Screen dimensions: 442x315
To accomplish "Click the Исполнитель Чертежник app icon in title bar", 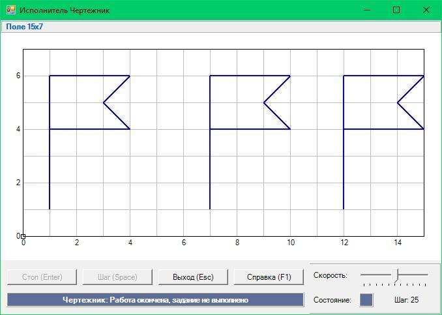I will 11,10.
